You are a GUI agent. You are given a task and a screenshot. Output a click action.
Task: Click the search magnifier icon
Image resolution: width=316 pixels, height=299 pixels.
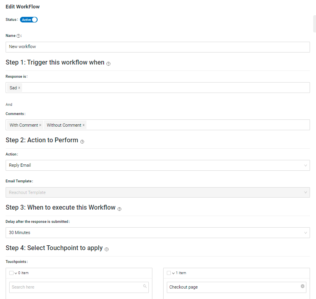145,286
